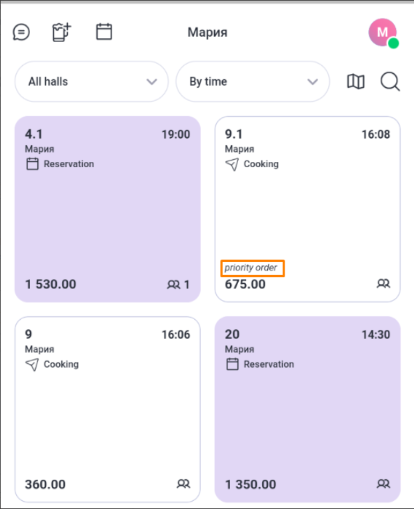Create new order with drink-plus icon
Screen dimensions: 414x509
point(62,32)
